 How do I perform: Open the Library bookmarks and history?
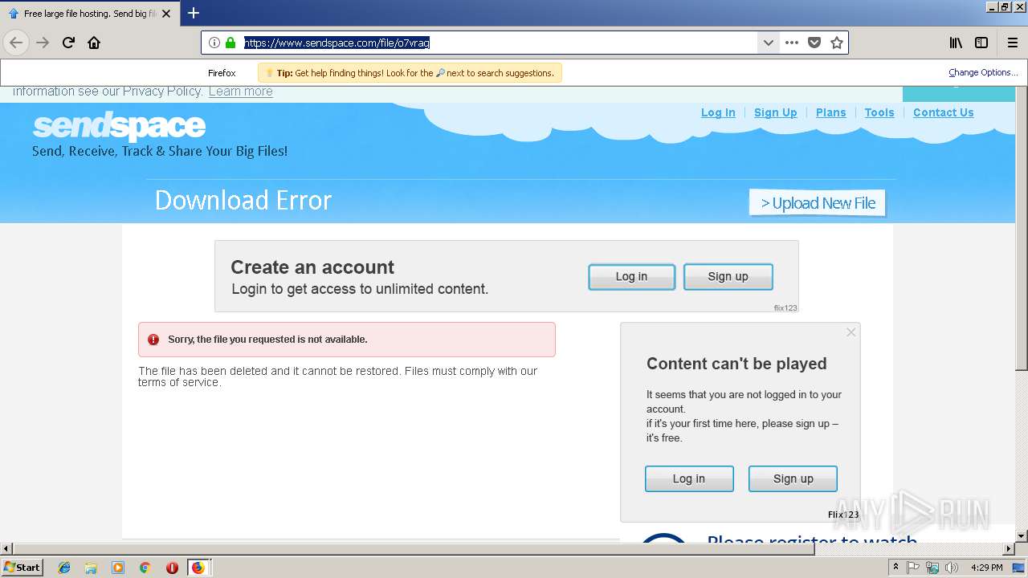pos(956,43)
